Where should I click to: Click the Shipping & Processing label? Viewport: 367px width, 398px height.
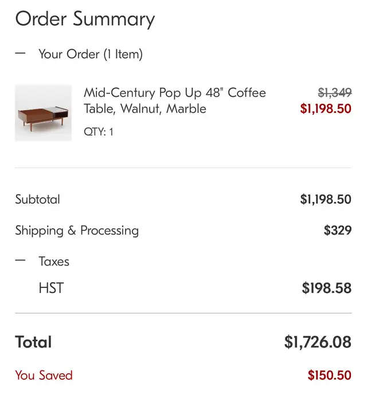coord(77,231)
